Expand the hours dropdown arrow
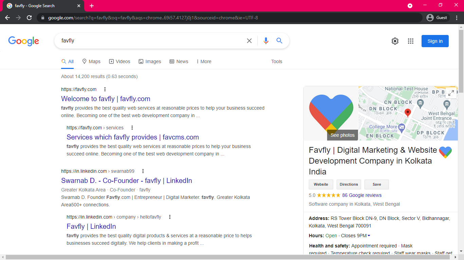464x260 pixels. pyautogui.click(x=369, y=236)
